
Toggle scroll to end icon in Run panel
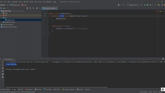pyautogui.click(x=3, y=71)
